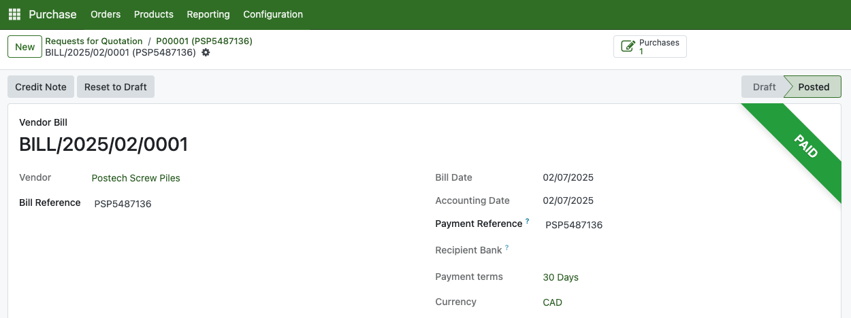
Task: Open the Reporting menu
Action: point(208,14)
